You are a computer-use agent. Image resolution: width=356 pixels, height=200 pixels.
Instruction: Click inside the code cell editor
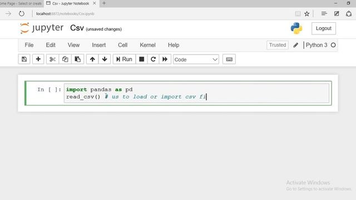click(x=196, y=93)
